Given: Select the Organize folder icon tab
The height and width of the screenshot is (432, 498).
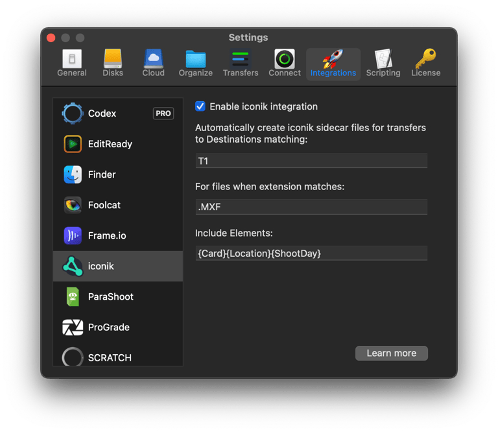Looking at the screenshot, I should [195, 64].
